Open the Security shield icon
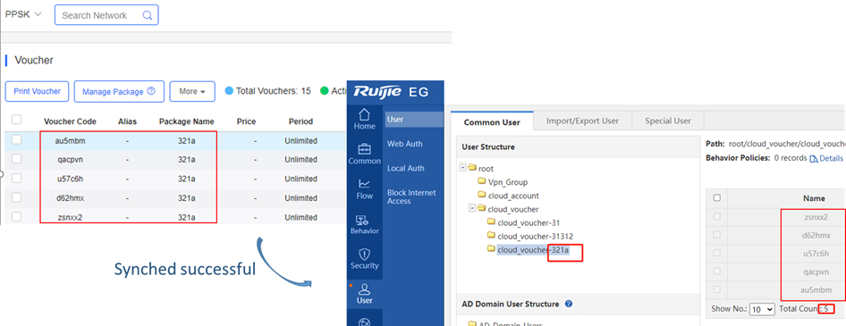The image size is (846, 326). [364, 254]
